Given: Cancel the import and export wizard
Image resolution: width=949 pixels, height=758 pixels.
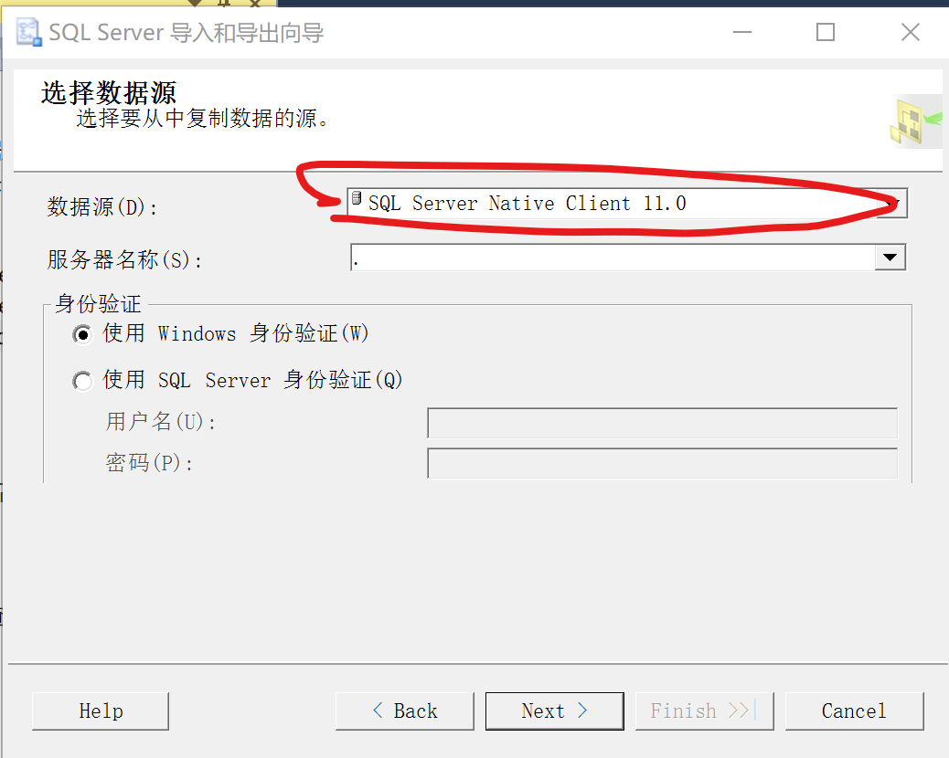Looking at the screenshot, I should [855, 711].
